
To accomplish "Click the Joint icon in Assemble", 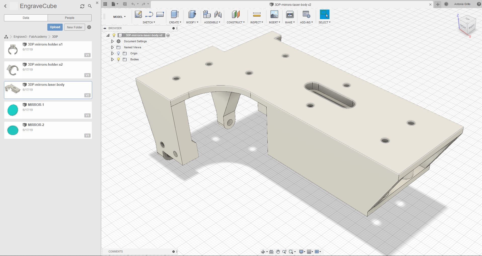I will coord(218,15).
